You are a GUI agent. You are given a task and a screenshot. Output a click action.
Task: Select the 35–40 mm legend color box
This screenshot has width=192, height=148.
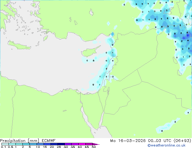click(x=75, y=144)
